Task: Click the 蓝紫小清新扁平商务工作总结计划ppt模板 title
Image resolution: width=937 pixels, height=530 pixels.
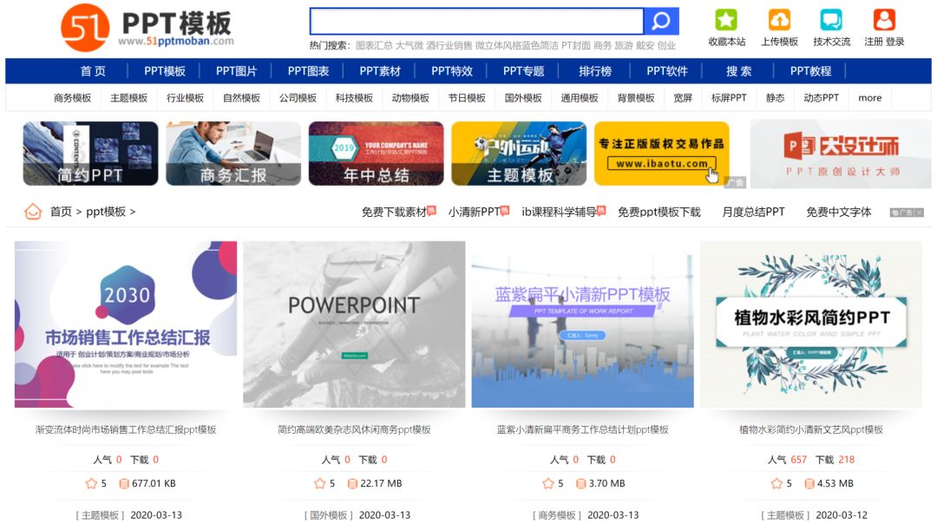Action: [583, 429]
